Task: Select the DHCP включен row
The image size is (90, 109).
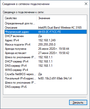Action: coord(45,36)
